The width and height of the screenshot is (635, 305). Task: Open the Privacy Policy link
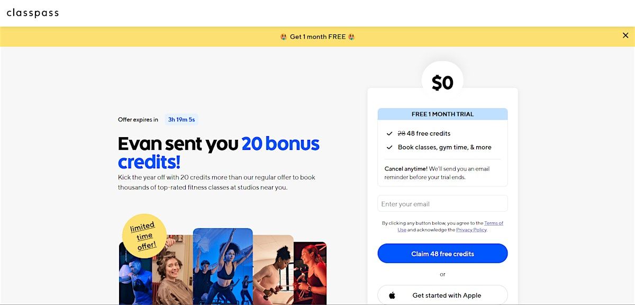click(x=471, y=230)
